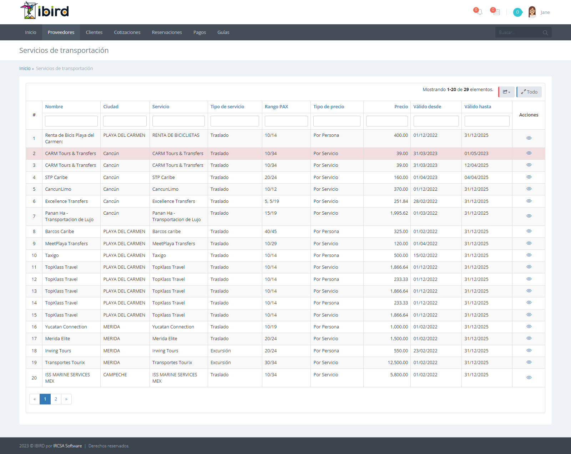View details of STP Caribe row
Viewport: 571px width, 454px height.
click(529, 177)
